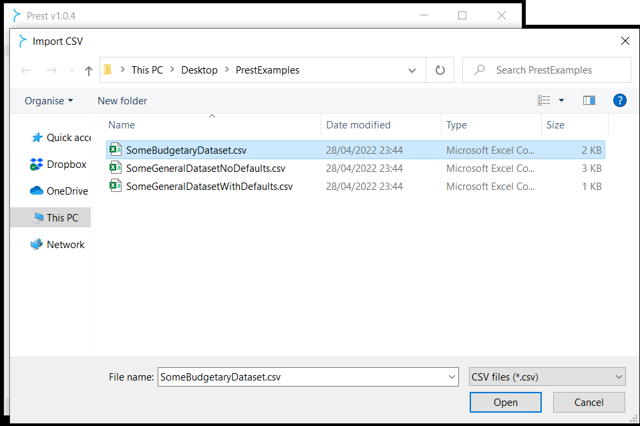Click 2 KB size of SomeBudgetaryDataset.csv
This screenshot has height=426, width=640.
tap(591, 150)
